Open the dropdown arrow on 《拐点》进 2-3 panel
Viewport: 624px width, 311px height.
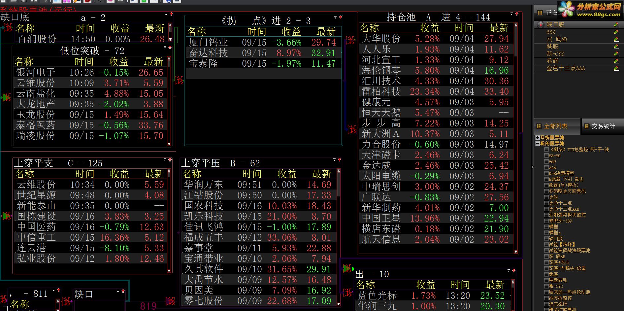pyautogui.click(x=336, y=17)
